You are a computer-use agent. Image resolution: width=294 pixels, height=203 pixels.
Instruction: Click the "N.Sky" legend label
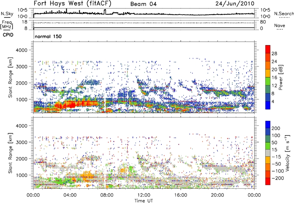(x=7, y=14)
